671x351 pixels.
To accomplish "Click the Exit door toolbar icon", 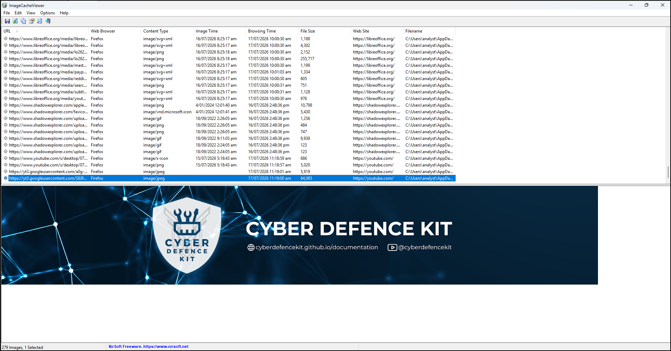I will [x=48, y=21].
